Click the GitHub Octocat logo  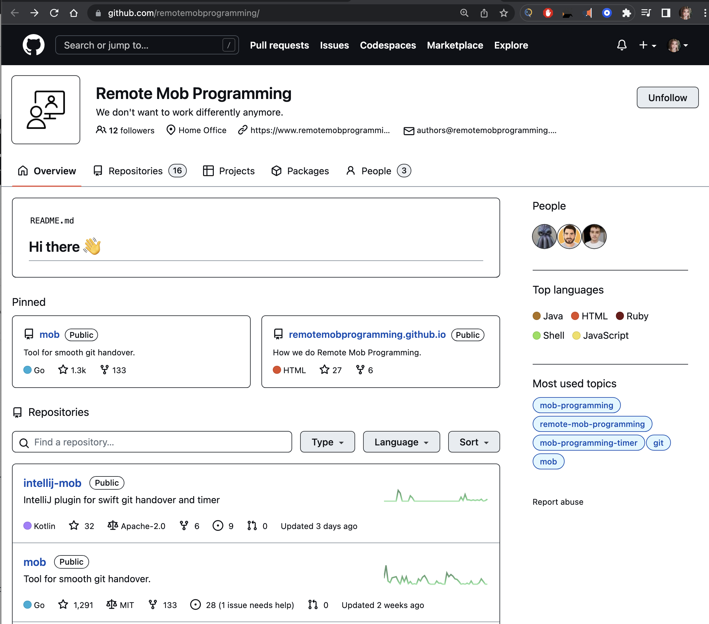tap(33, 45)
